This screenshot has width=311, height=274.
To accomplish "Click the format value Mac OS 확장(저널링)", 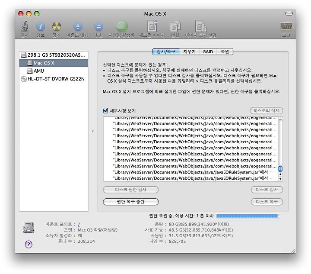I will 97,230.
